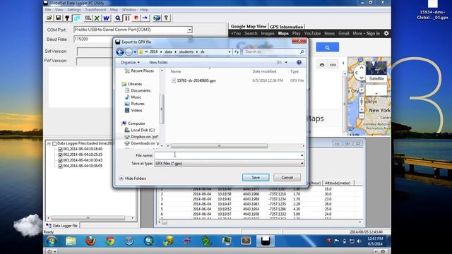Click the magnifier search toolbar icon
The width and height of the screenshot is (452, 254).
coord(118,18)
